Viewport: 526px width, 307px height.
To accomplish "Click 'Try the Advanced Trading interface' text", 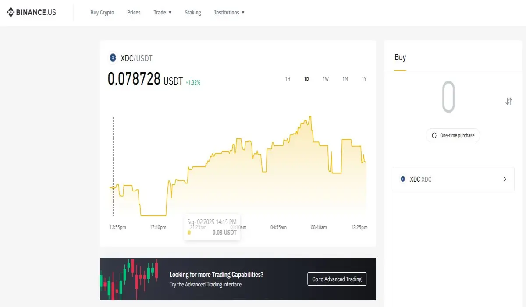I will pyautogui.click(x=206, y=285).
